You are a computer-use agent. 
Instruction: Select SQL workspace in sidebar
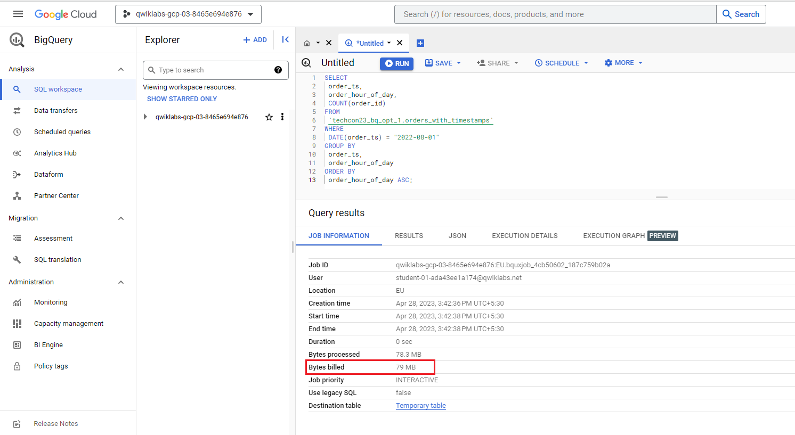(68, 89)
